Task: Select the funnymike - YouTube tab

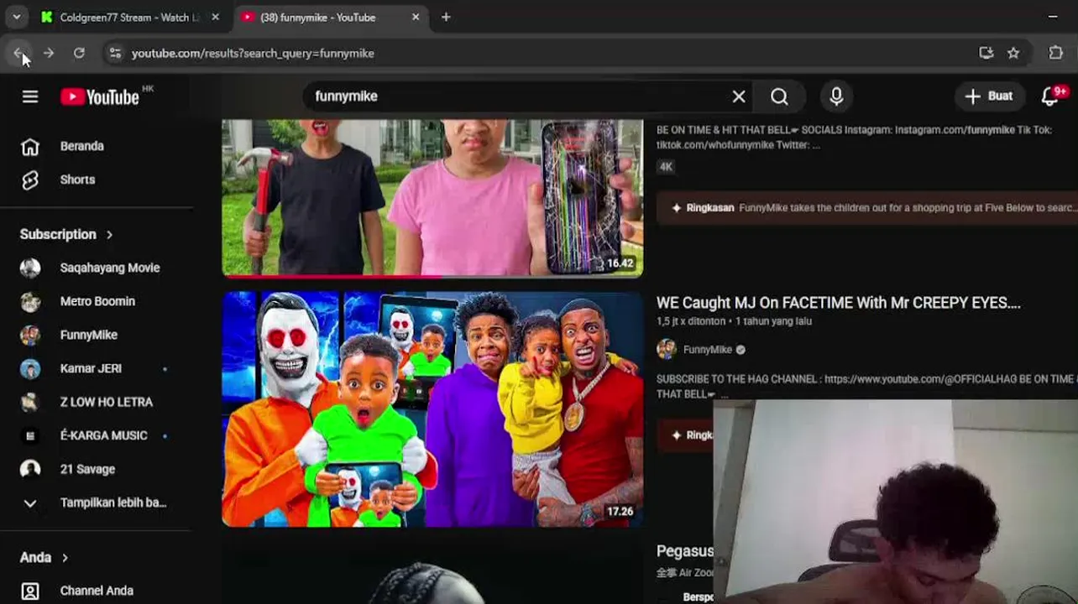Action: tap(319, 17)
